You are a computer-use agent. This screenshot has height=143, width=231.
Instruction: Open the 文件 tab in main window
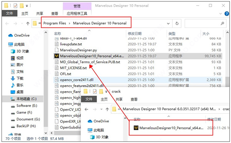10,13
